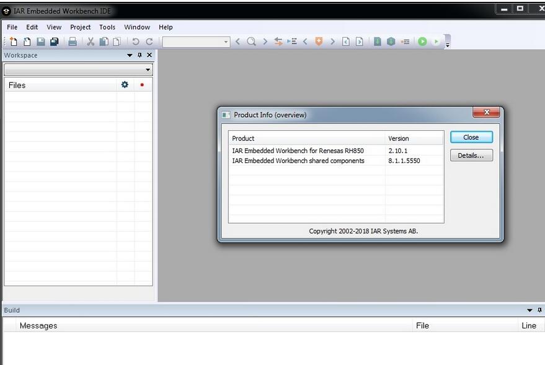Click the red X on Product Info dialog
Screen dimensions: 545x365
click(x=486, y=112)
